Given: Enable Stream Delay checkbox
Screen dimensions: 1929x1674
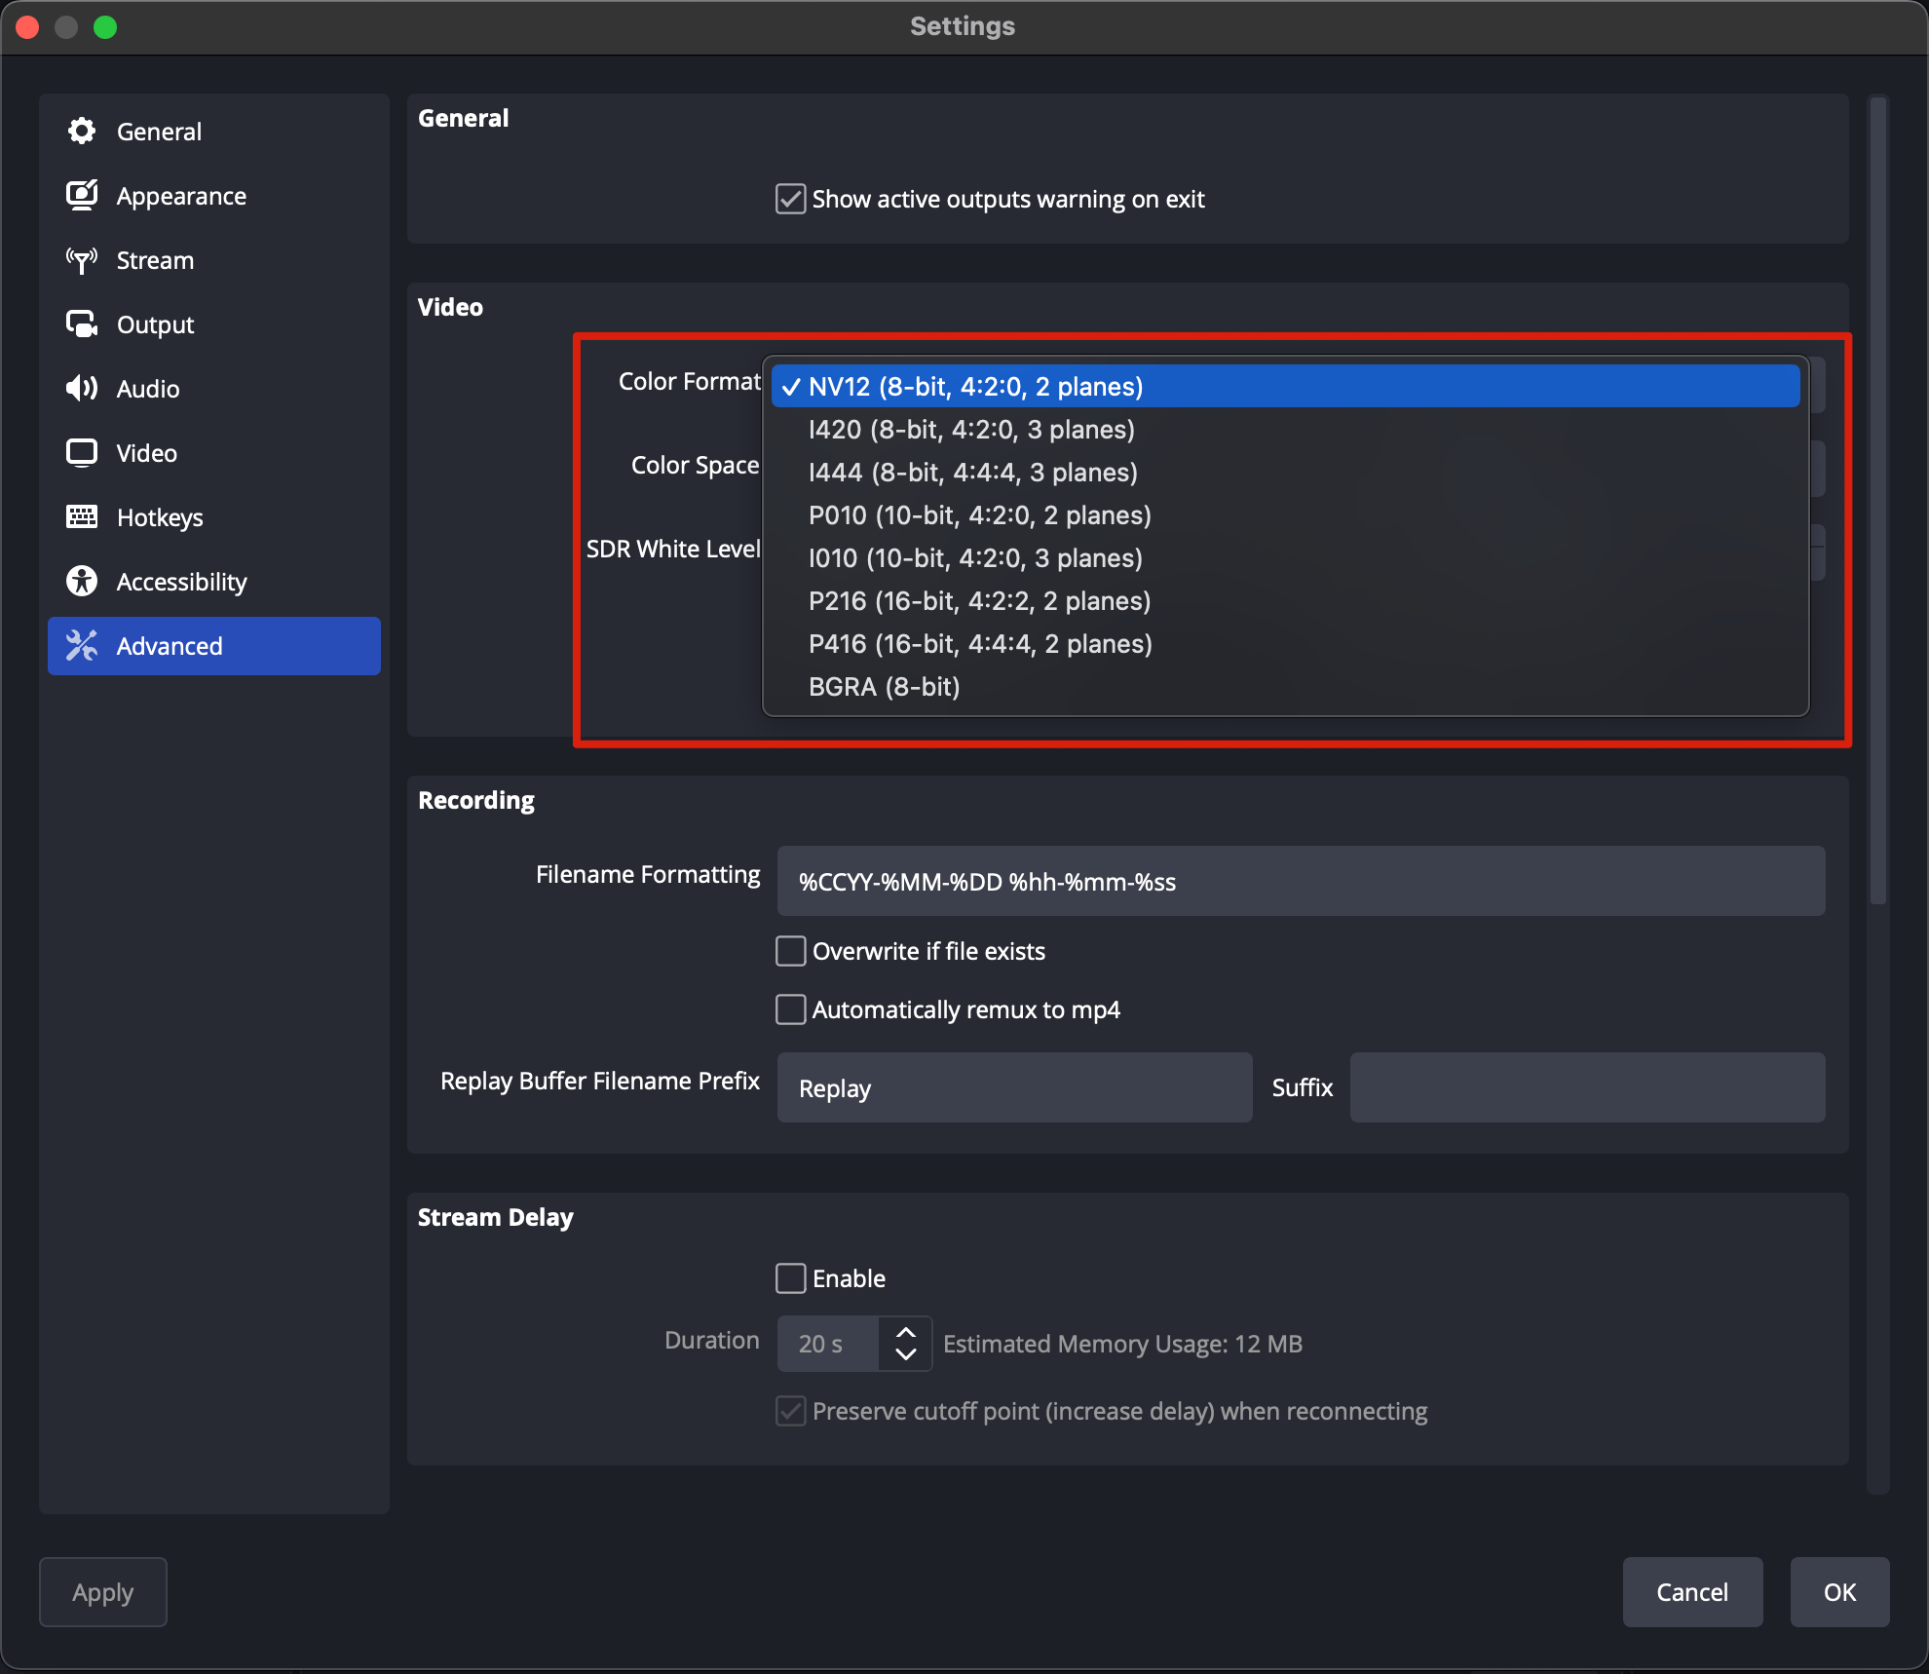Looking at the screenshot, I should (x=790, y=1278).
